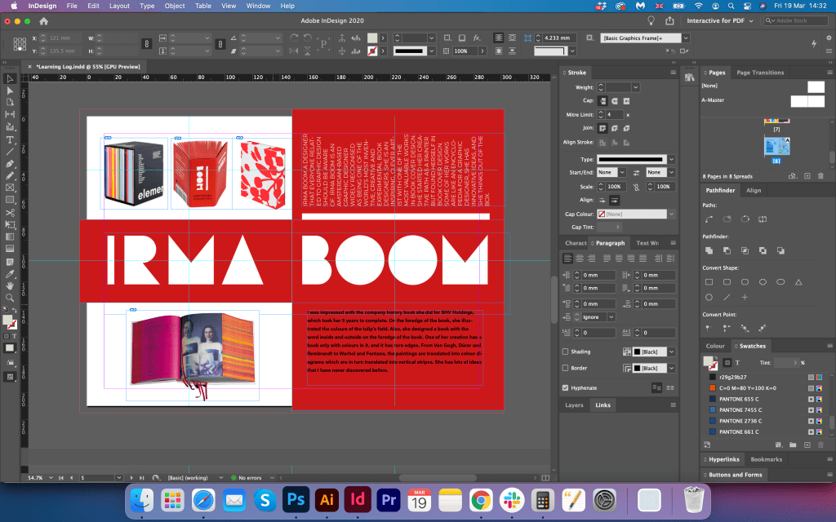
Task: Enable the Shading checkbox
Action: pos(566,352)
